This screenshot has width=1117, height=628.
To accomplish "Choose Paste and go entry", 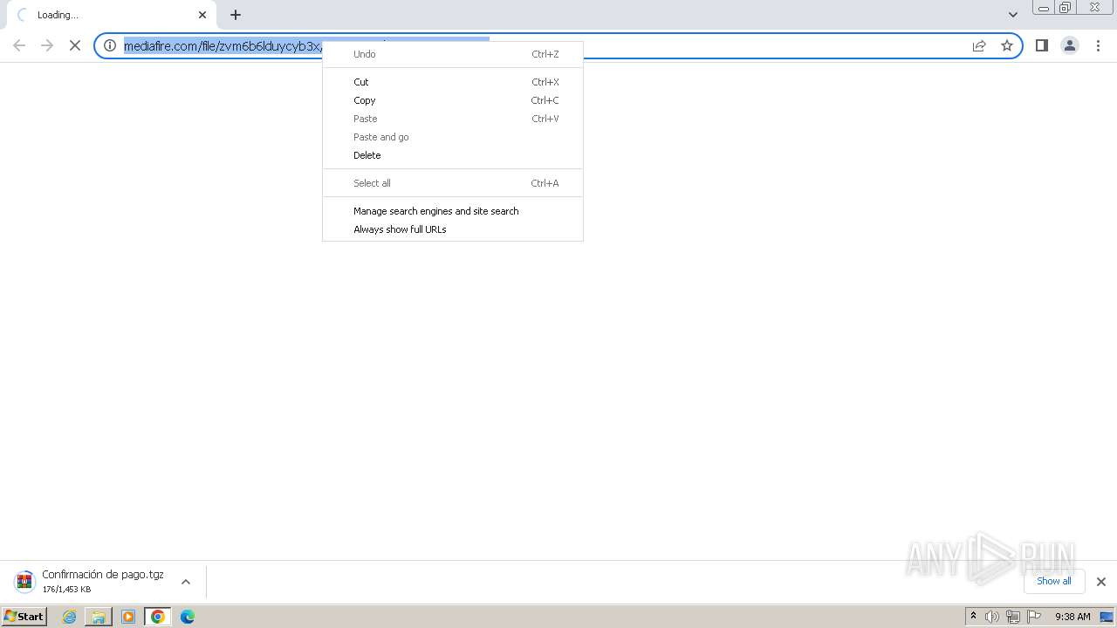I will [453, 137].
